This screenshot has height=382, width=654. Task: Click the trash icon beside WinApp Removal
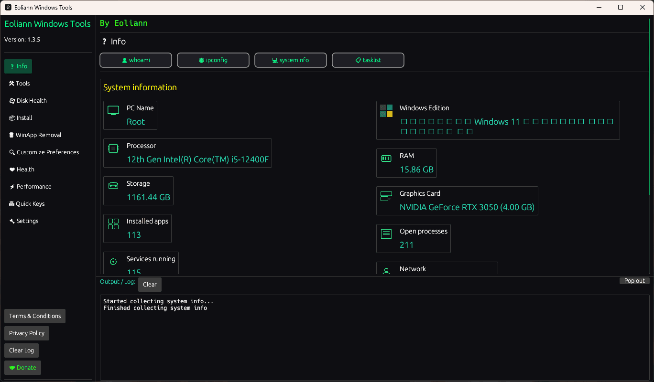12,135
